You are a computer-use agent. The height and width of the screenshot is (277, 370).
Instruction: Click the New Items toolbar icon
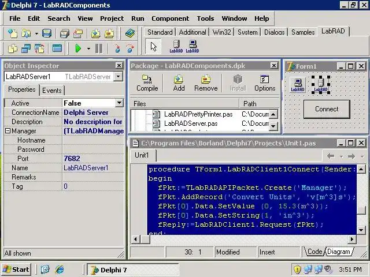pyautogui.click(x=12, y=33)
